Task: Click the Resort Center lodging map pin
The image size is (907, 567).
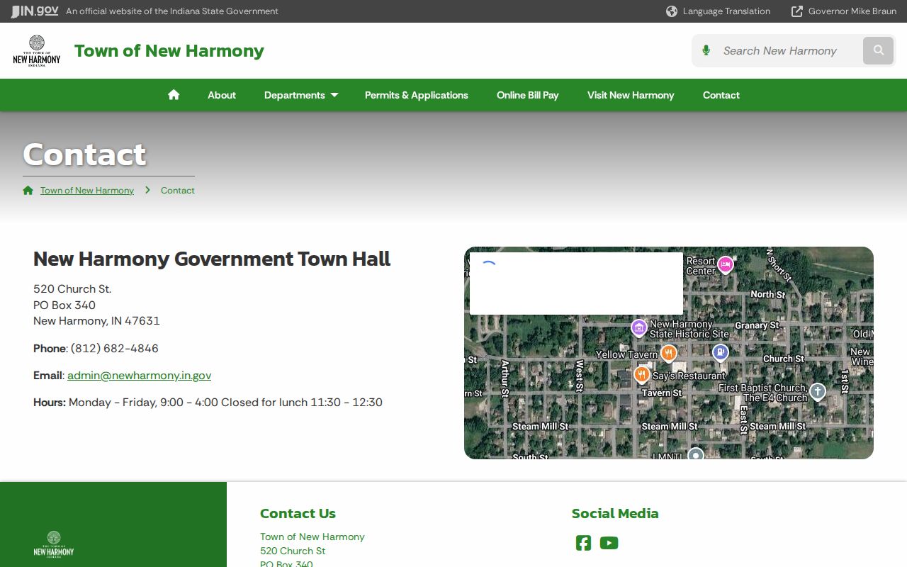Action: [725, 265]
